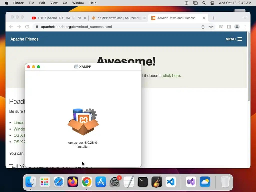
Task: Launch Terminal from the Dock
Action: [x=143, y=182]
